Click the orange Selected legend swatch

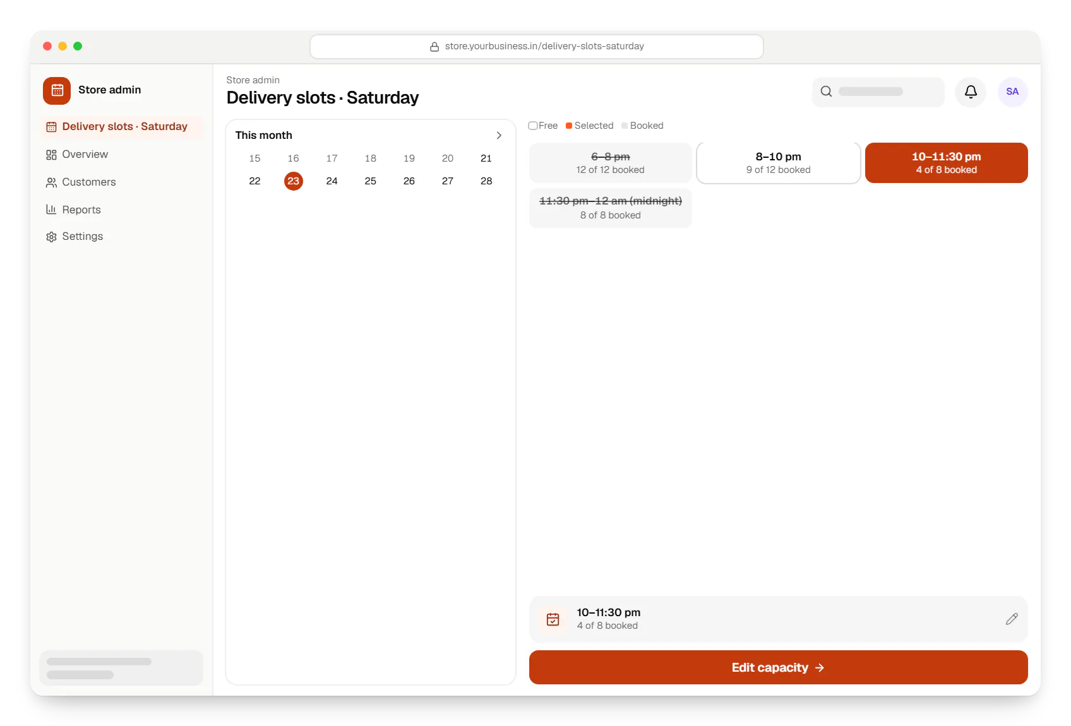[x=569, y=126]
